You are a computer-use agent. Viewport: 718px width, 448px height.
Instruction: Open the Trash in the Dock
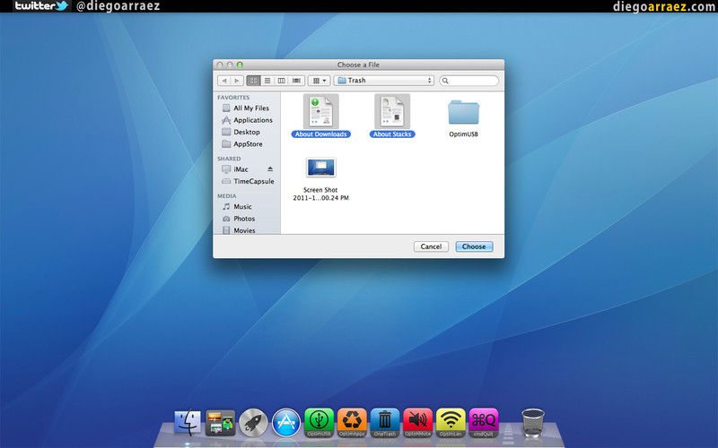pyautogui.click(x=533, y=422)
